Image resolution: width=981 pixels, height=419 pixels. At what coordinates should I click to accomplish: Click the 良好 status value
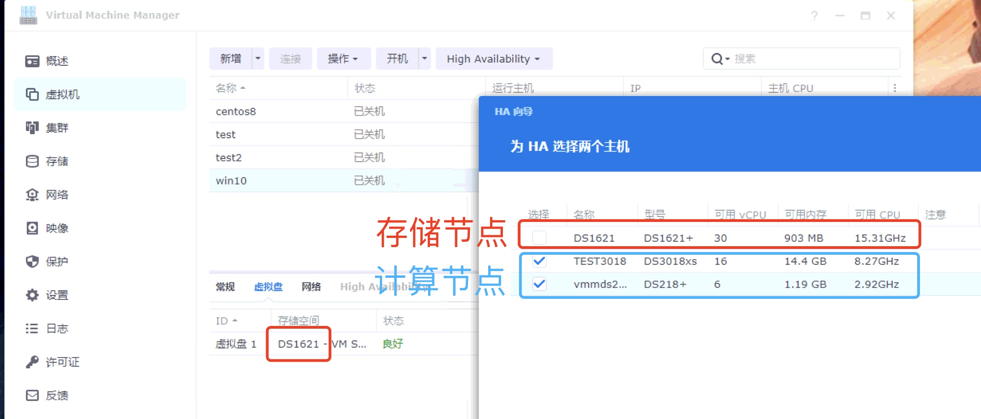point(393,344)
